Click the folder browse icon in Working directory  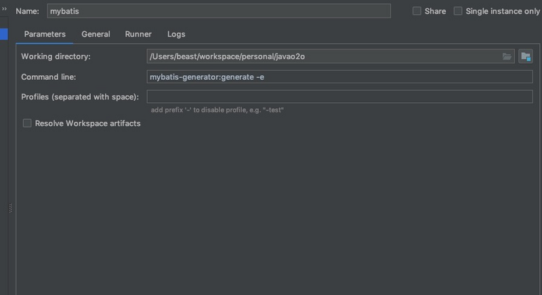coord(507,57)
